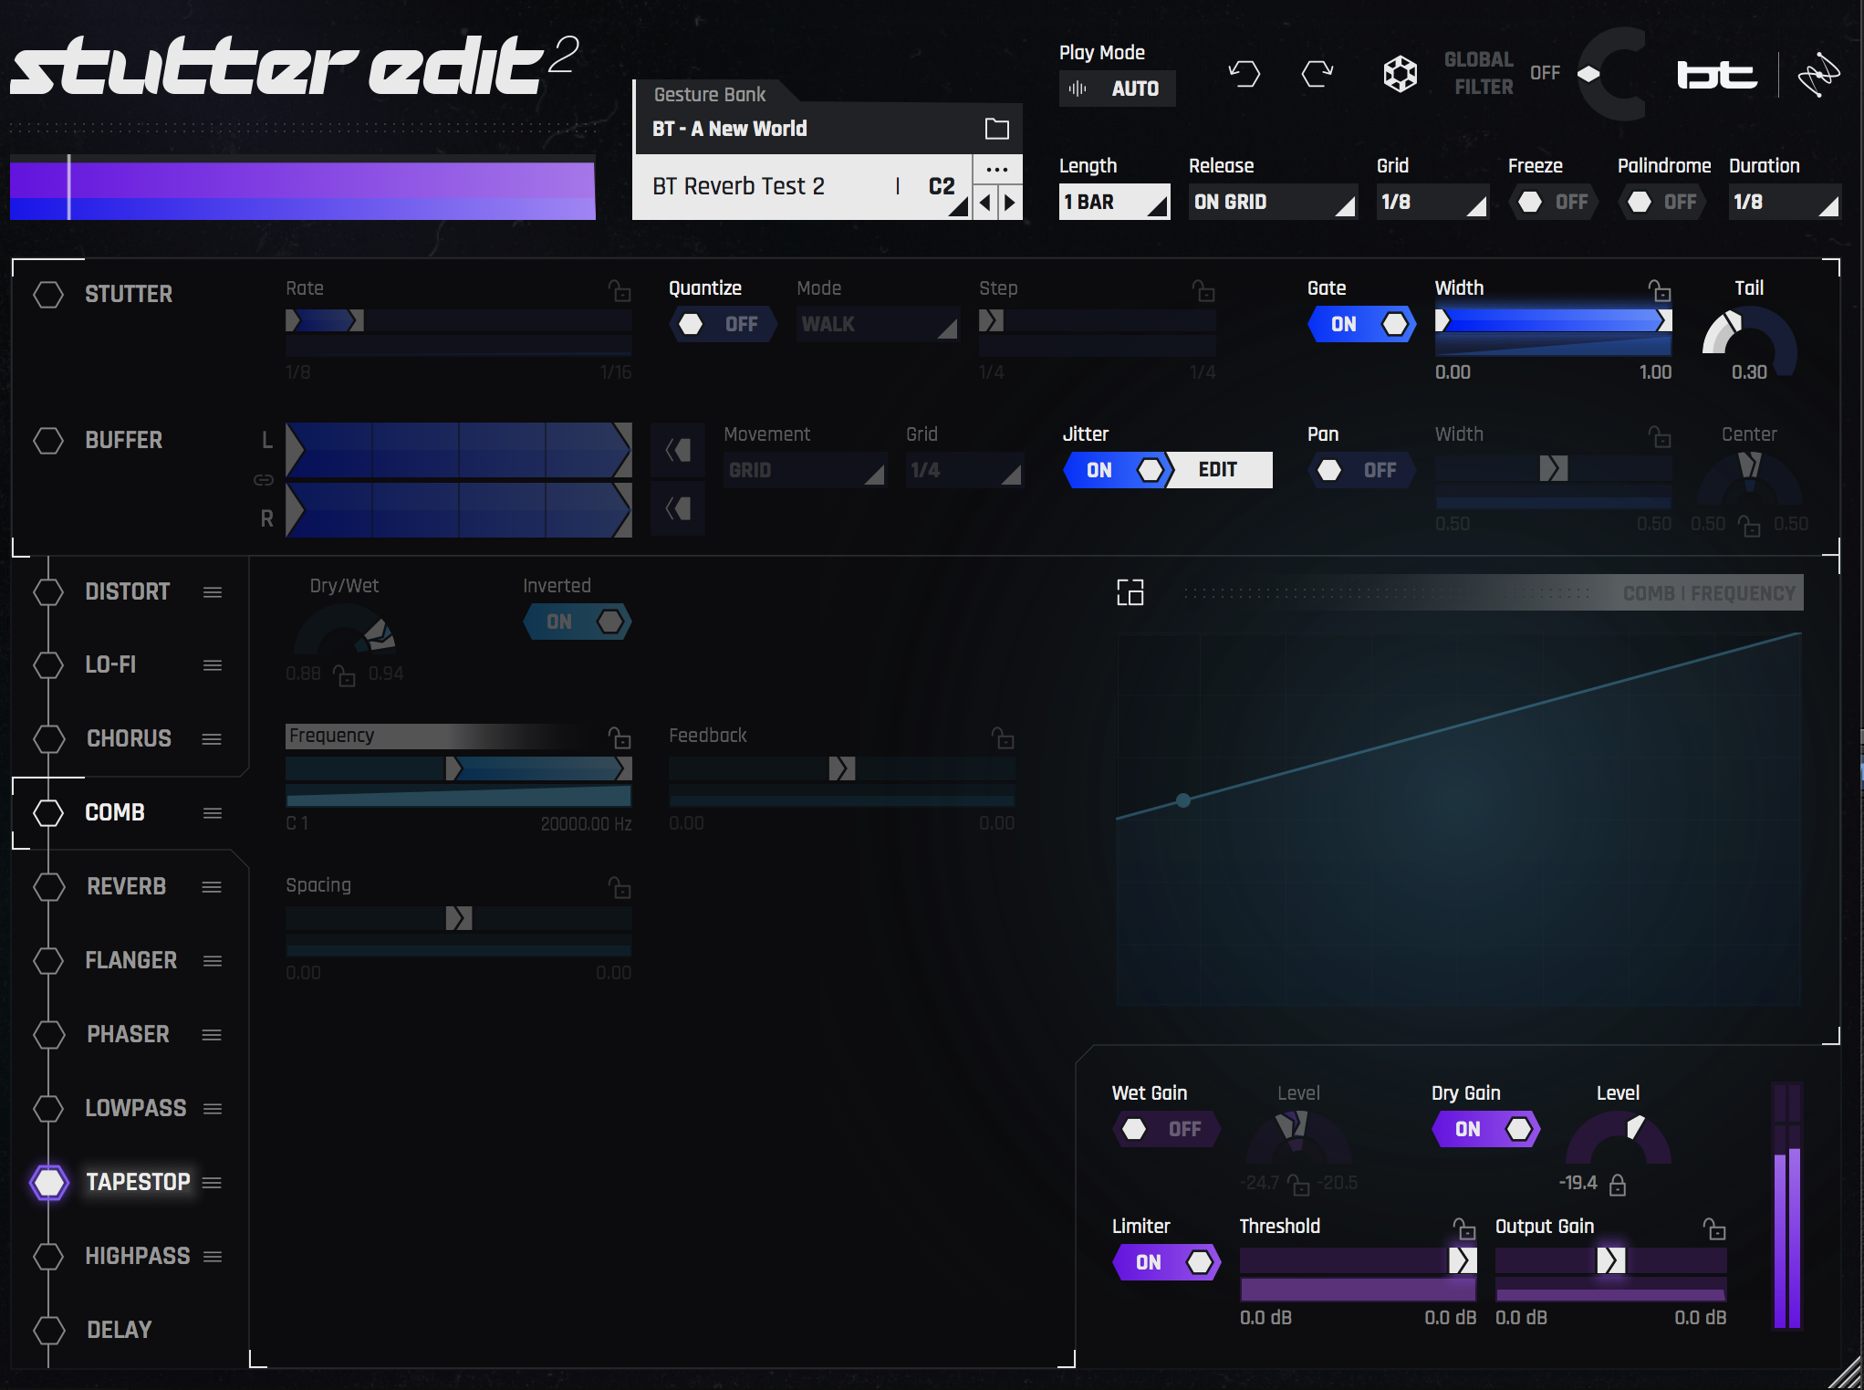Click the Global Filter OFF control

[1546, 73]
